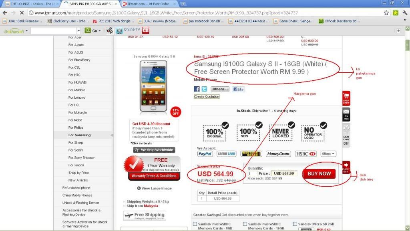
Task: Open Live Chat side icon
Action: [346, 135]
